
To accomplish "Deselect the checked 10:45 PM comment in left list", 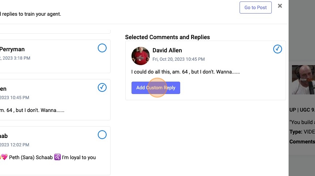I will (x=102, y=87).
